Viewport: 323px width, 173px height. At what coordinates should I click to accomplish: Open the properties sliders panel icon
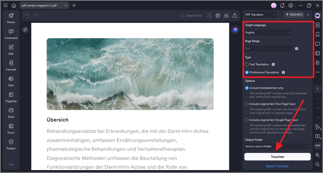click(x=25, y=30)
